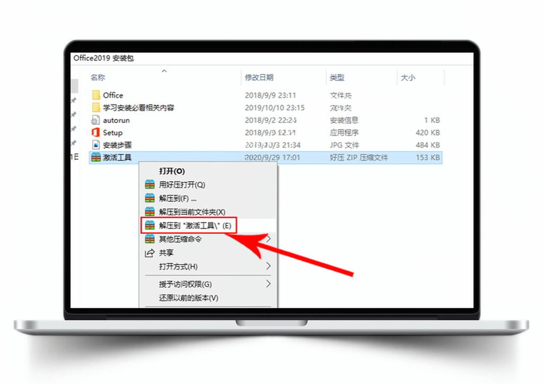Click the Setup Office application icon
Viewport: 543px width, 384px height.
point(95,132)
